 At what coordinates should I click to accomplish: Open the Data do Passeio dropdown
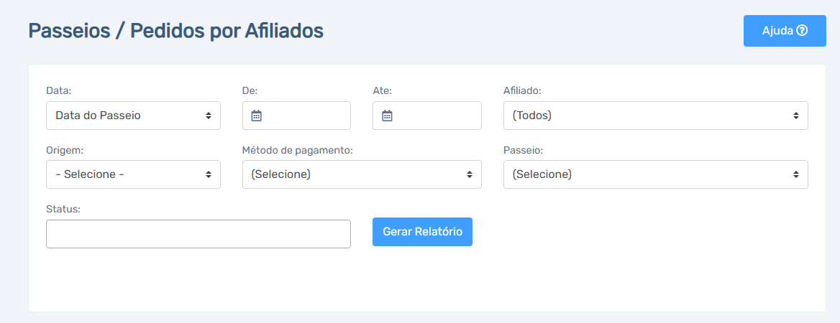pos(133,116)
